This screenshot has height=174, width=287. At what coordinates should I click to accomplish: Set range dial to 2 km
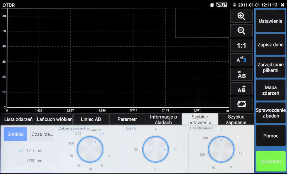109,156
